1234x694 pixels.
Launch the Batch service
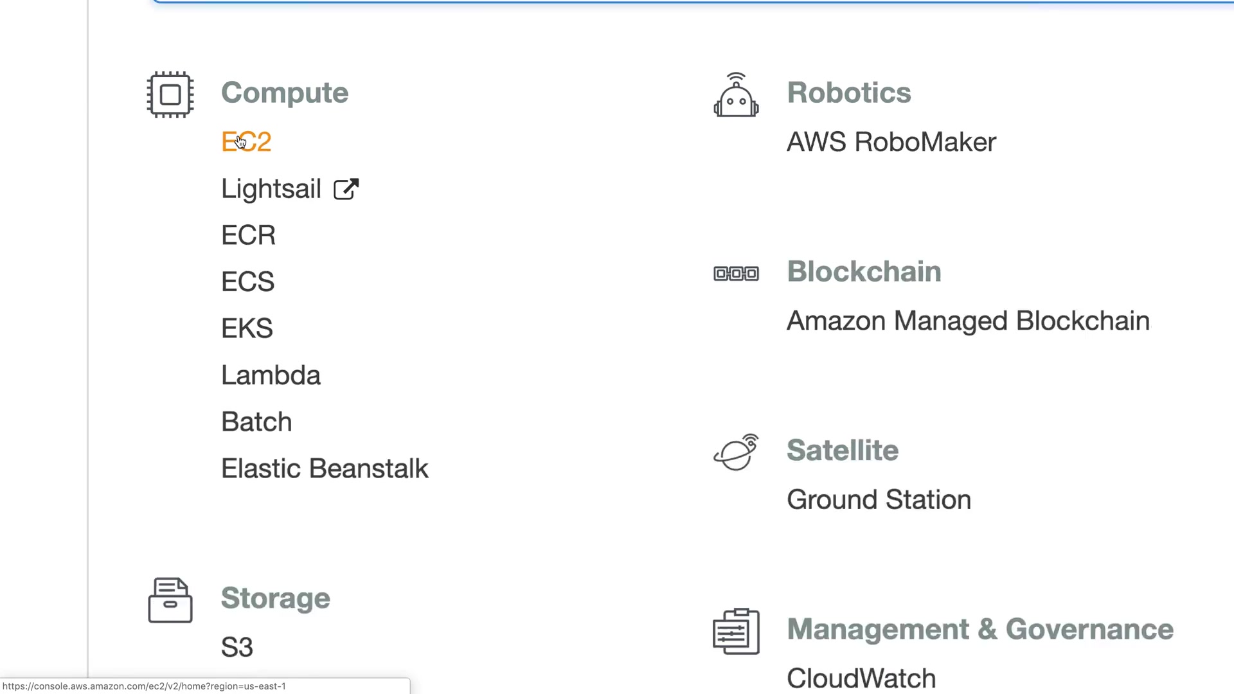(256, 422)
